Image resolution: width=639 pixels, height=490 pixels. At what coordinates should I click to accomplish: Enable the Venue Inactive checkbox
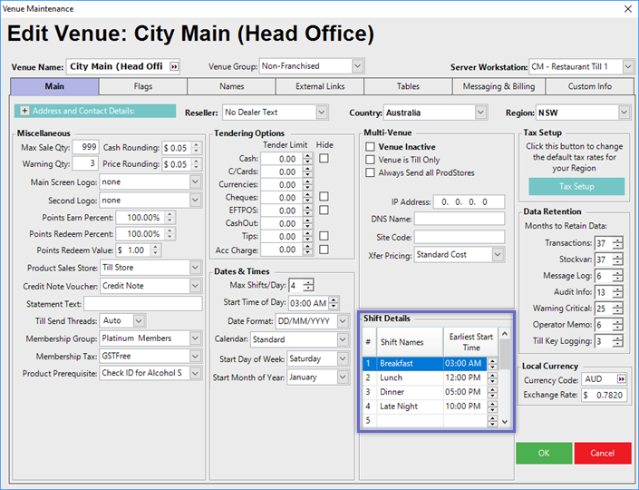coord(370,147)
